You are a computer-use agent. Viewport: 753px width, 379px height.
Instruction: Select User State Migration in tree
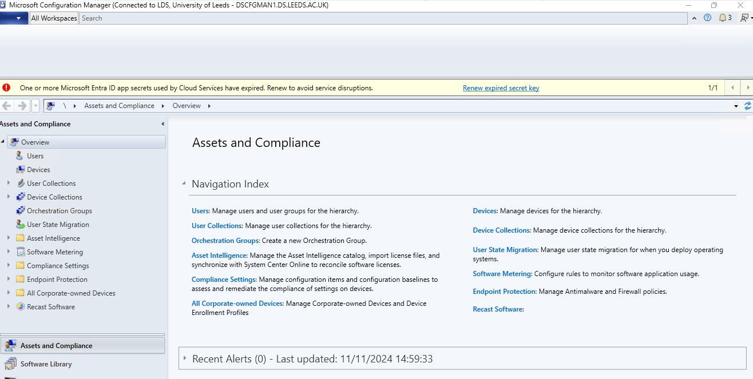click(x=58, y=225)
